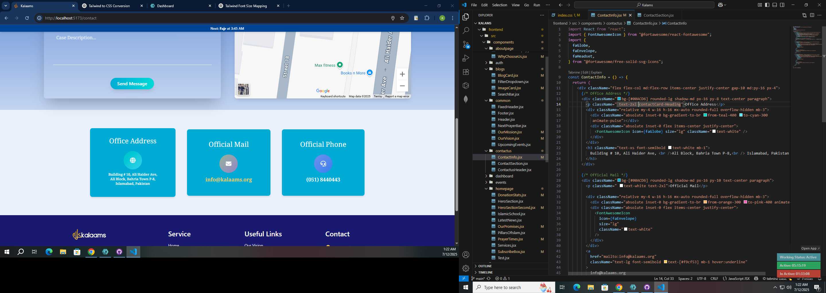Open the View menu in VS Code
Screen dimensions: 826x293
coord(515,5)
